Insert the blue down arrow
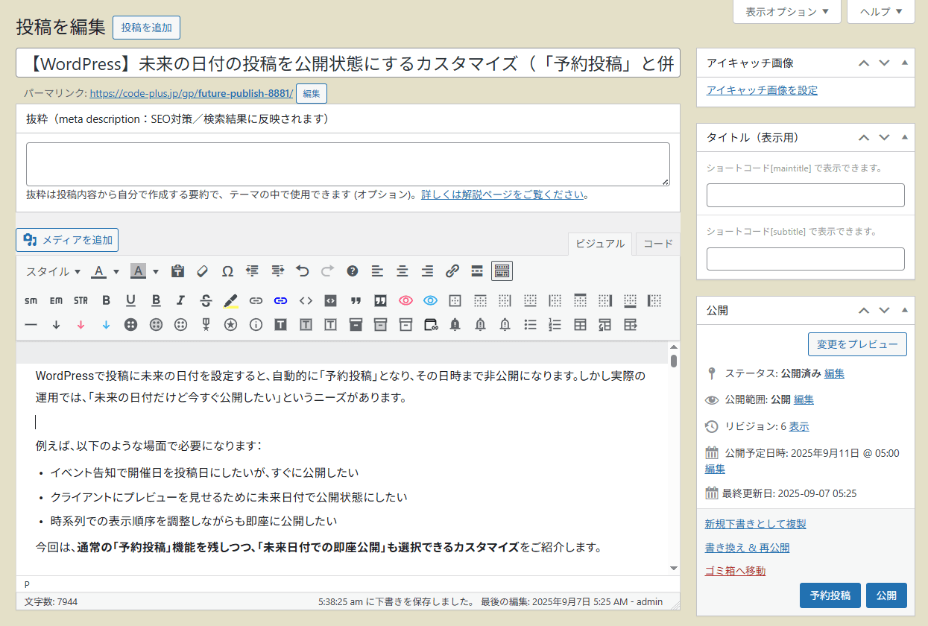The width and height of the screenshot is (928, 626). click(106, 325)
